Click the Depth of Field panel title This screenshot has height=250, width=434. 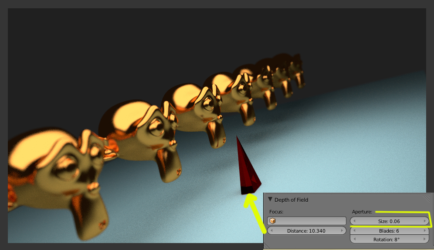pos(291,200)
